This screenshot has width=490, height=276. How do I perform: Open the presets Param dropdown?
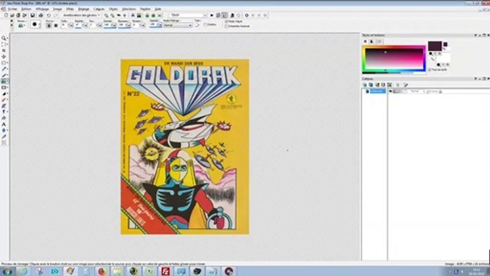(x=21, y=25)
